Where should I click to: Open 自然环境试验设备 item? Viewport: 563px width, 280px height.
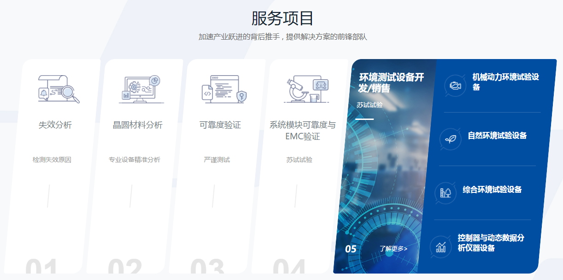coord(497,136)
